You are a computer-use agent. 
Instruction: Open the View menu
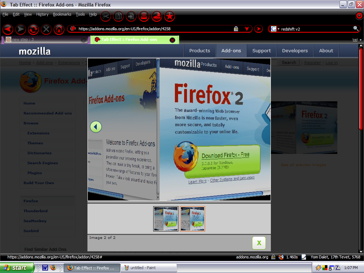point(28,14)
